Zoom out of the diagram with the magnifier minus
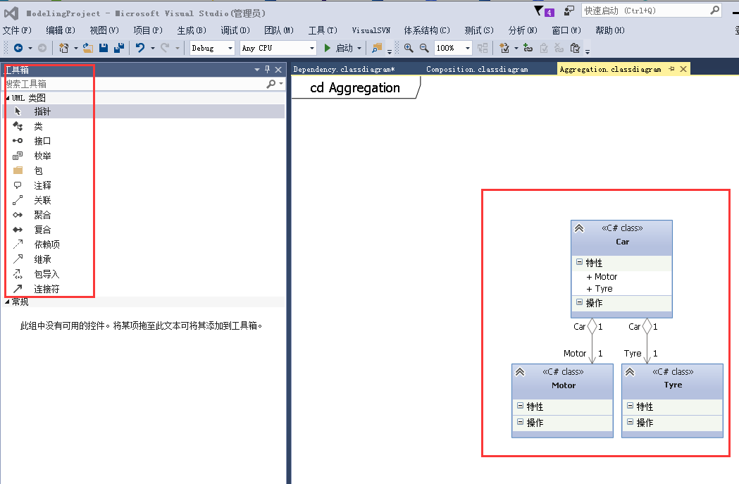 424,48
